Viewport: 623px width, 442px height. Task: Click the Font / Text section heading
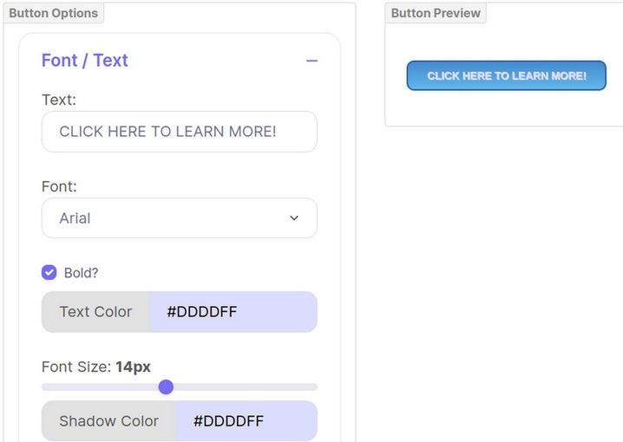click(x=85, y=61)
